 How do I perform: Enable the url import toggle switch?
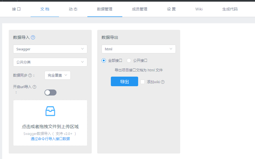[x=50, y=92]
